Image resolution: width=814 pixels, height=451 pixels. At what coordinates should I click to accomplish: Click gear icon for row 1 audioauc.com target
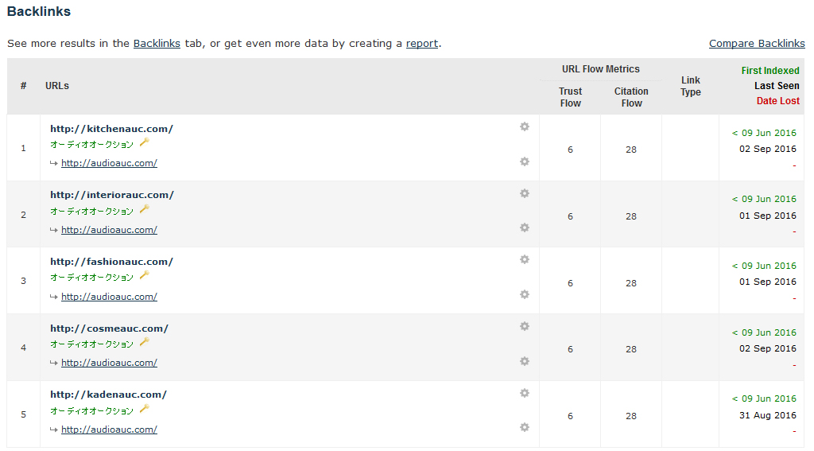(x=525, y=161)
